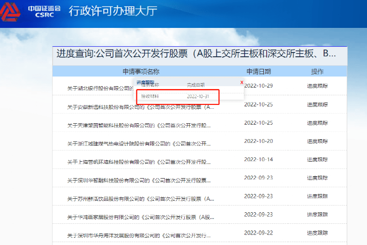Click 进度跟踪 for the 安徽新远科技 row
367x245 pixels.
(x=317, y=104)
